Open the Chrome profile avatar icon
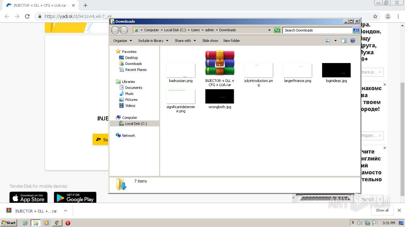 click(388, 16)
